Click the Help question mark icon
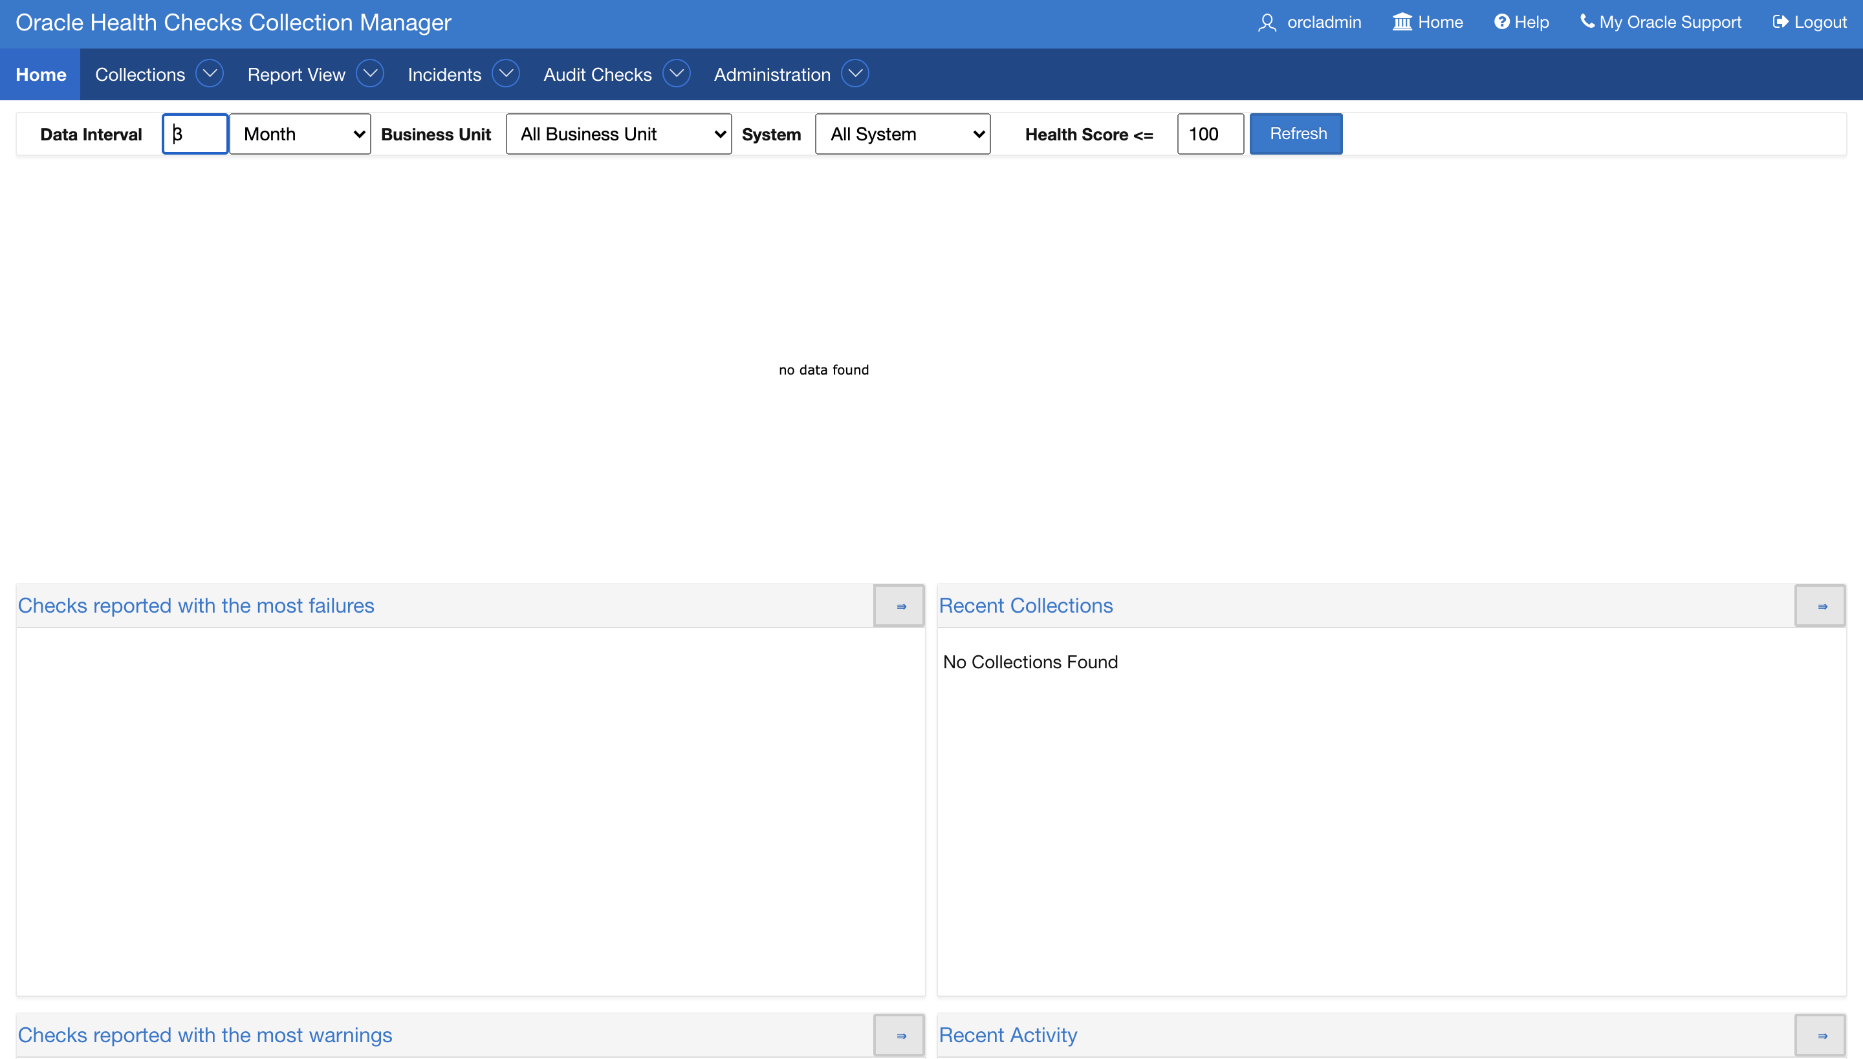This screenshot has width=1863, height=1059. (1501, 22)
